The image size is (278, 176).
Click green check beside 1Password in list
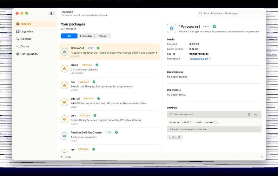98,48
